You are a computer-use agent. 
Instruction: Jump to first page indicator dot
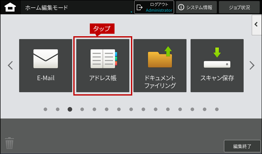pos(45,109)
